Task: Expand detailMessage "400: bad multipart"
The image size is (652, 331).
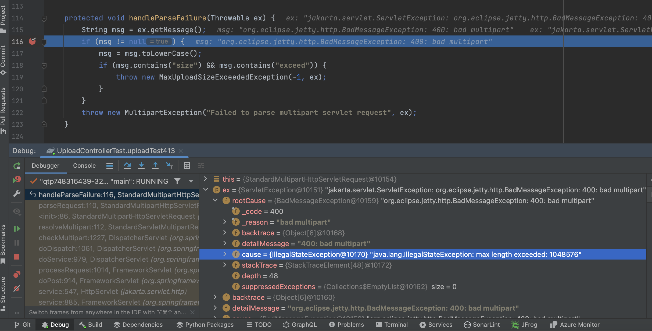Action: 225,243
